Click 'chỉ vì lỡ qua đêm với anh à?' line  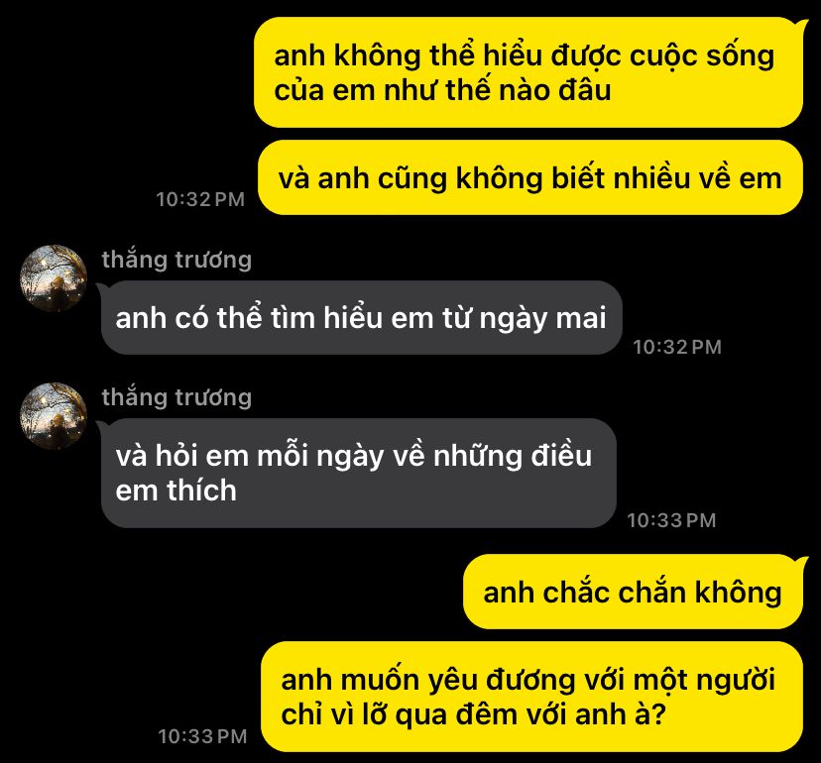point(473,714)
